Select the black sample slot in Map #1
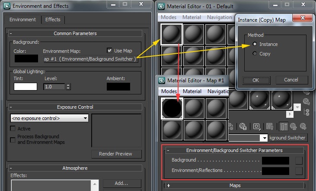 (x=172, y=108)
